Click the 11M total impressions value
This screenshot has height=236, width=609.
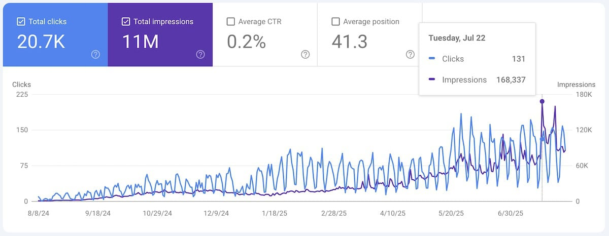point(141,42)
